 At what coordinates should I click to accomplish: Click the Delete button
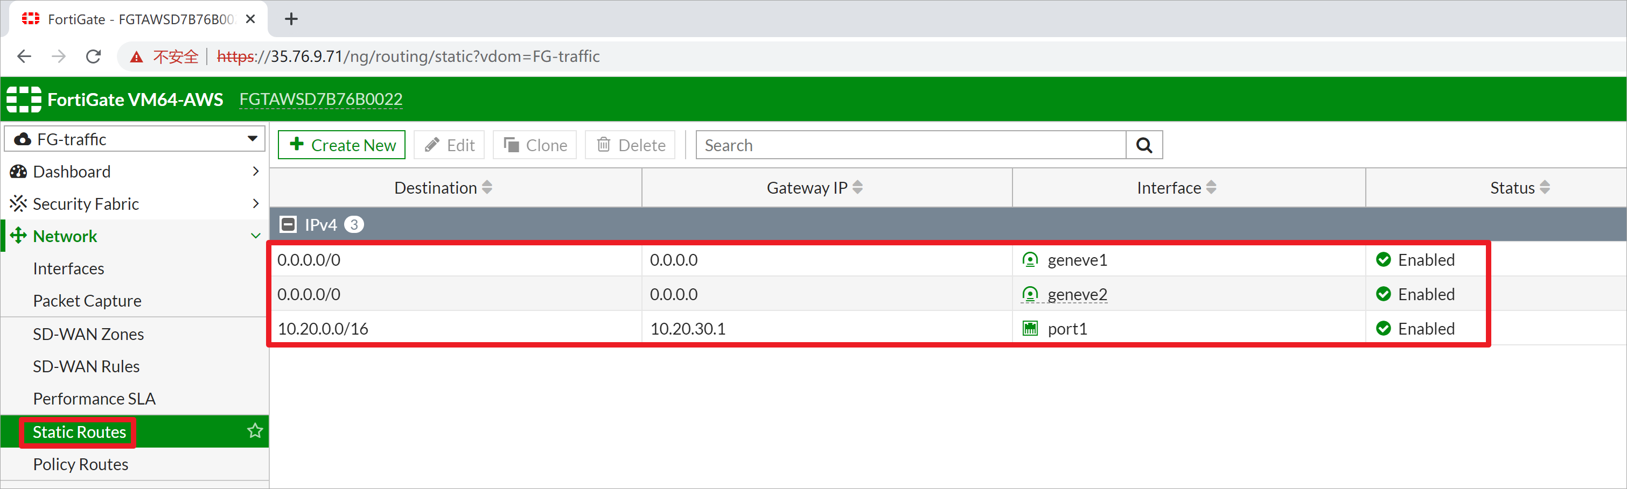pyautogui.click(x=630, y=145)
